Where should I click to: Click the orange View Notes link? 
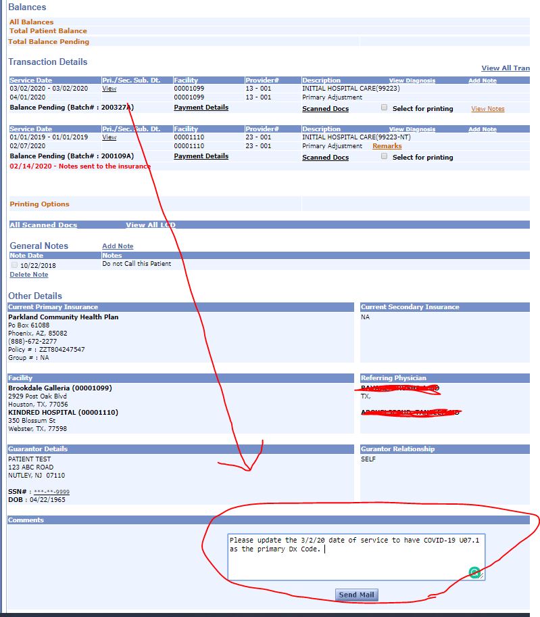[487, 109]
